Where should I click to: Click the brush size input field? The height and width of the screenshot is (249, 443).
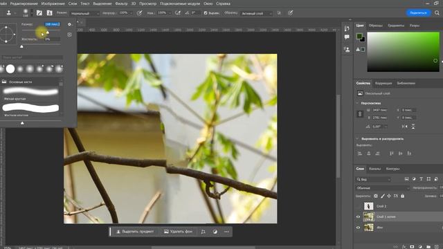(x=53, y=24)
